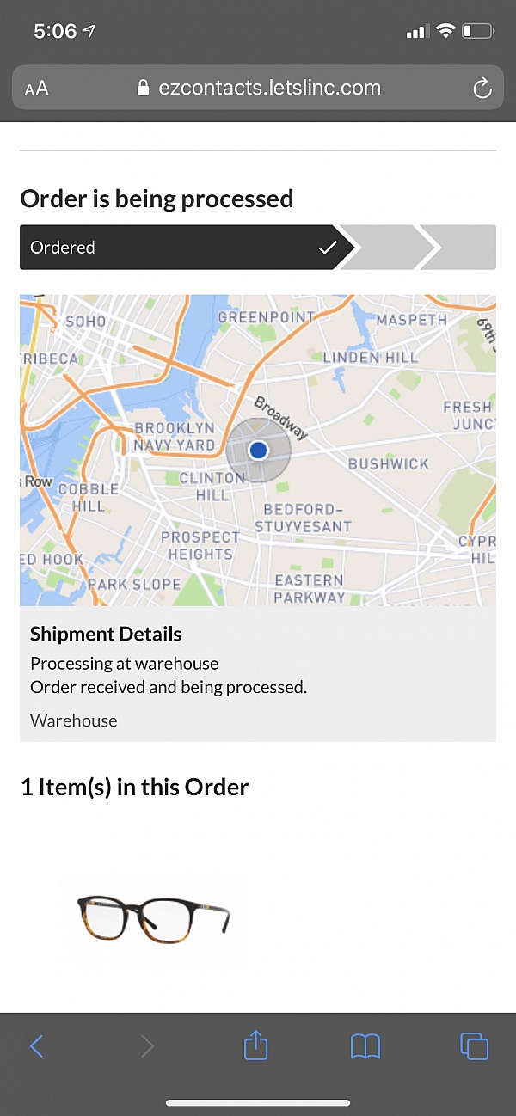The image size is (516, 1116).
Task: Open the Safari share sheet
Action: [256, 1045]
